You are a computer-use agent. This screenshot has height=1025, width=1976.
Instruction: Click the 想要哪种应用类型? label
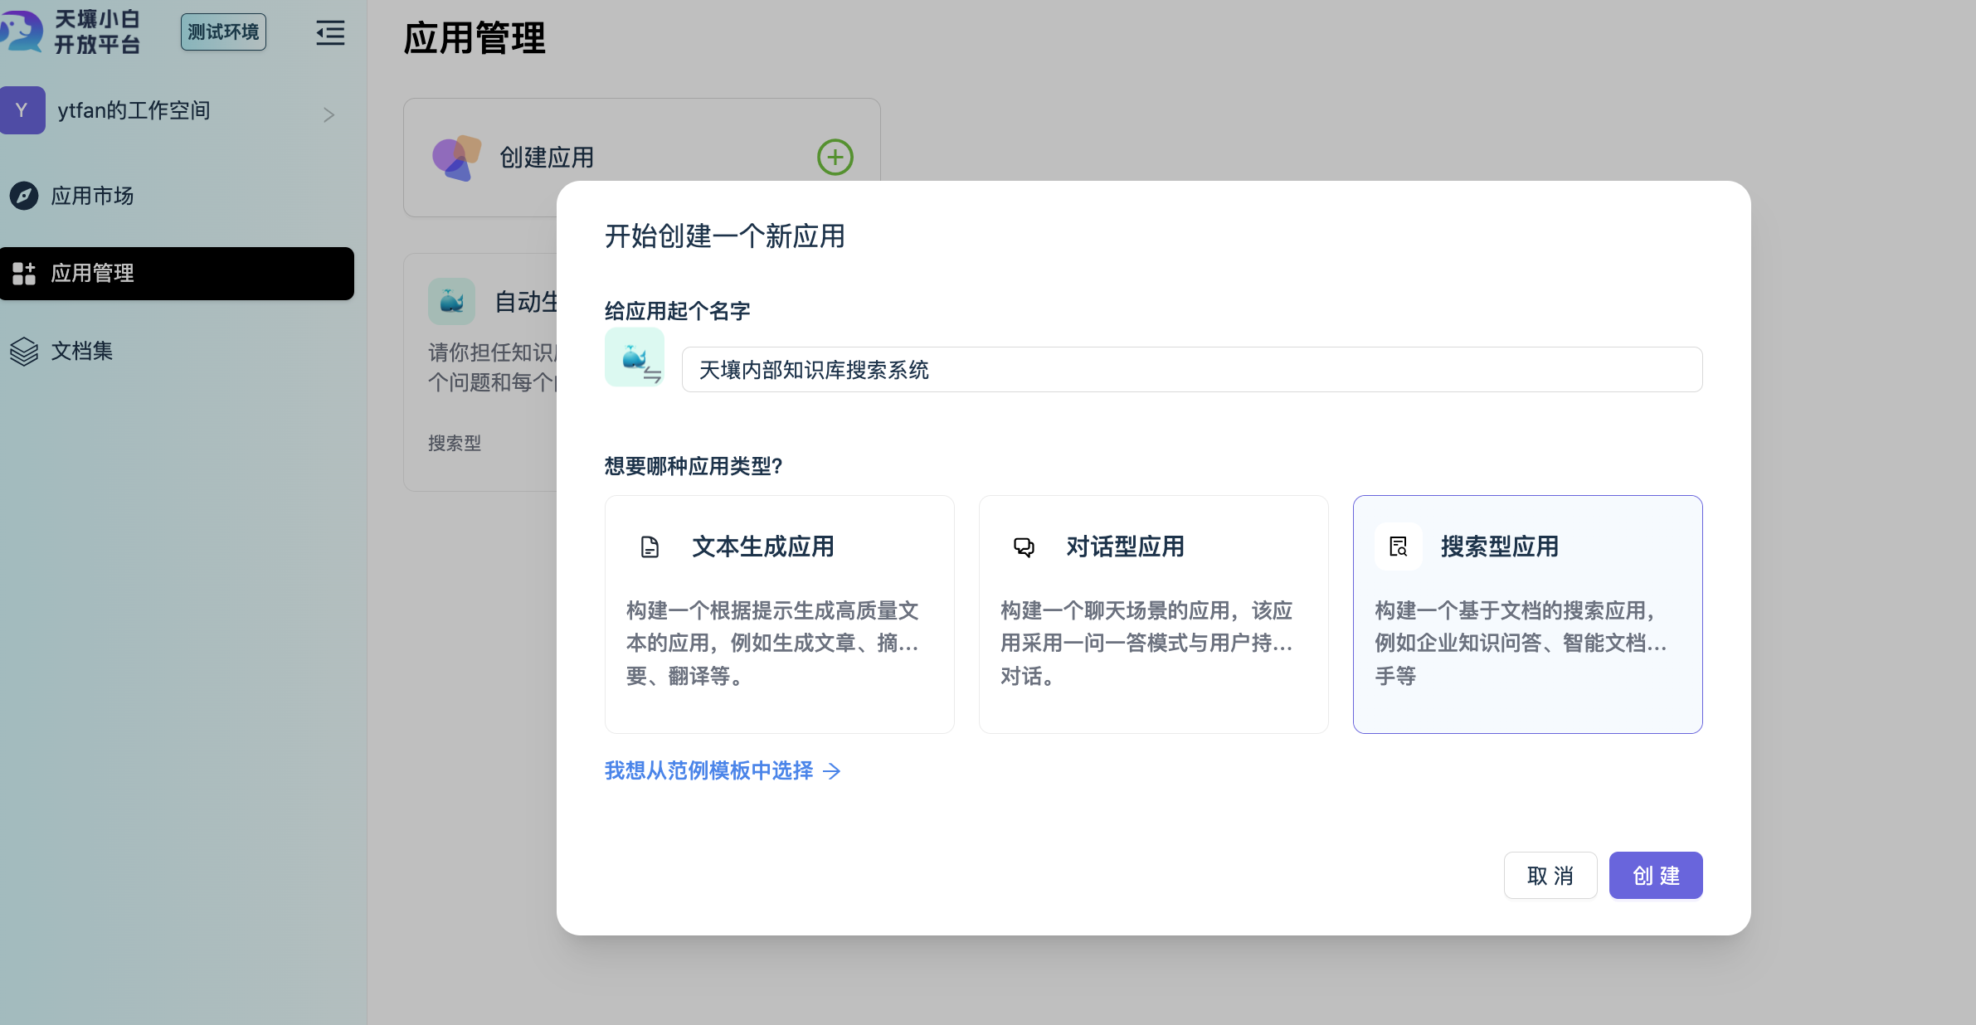(694, 466)
